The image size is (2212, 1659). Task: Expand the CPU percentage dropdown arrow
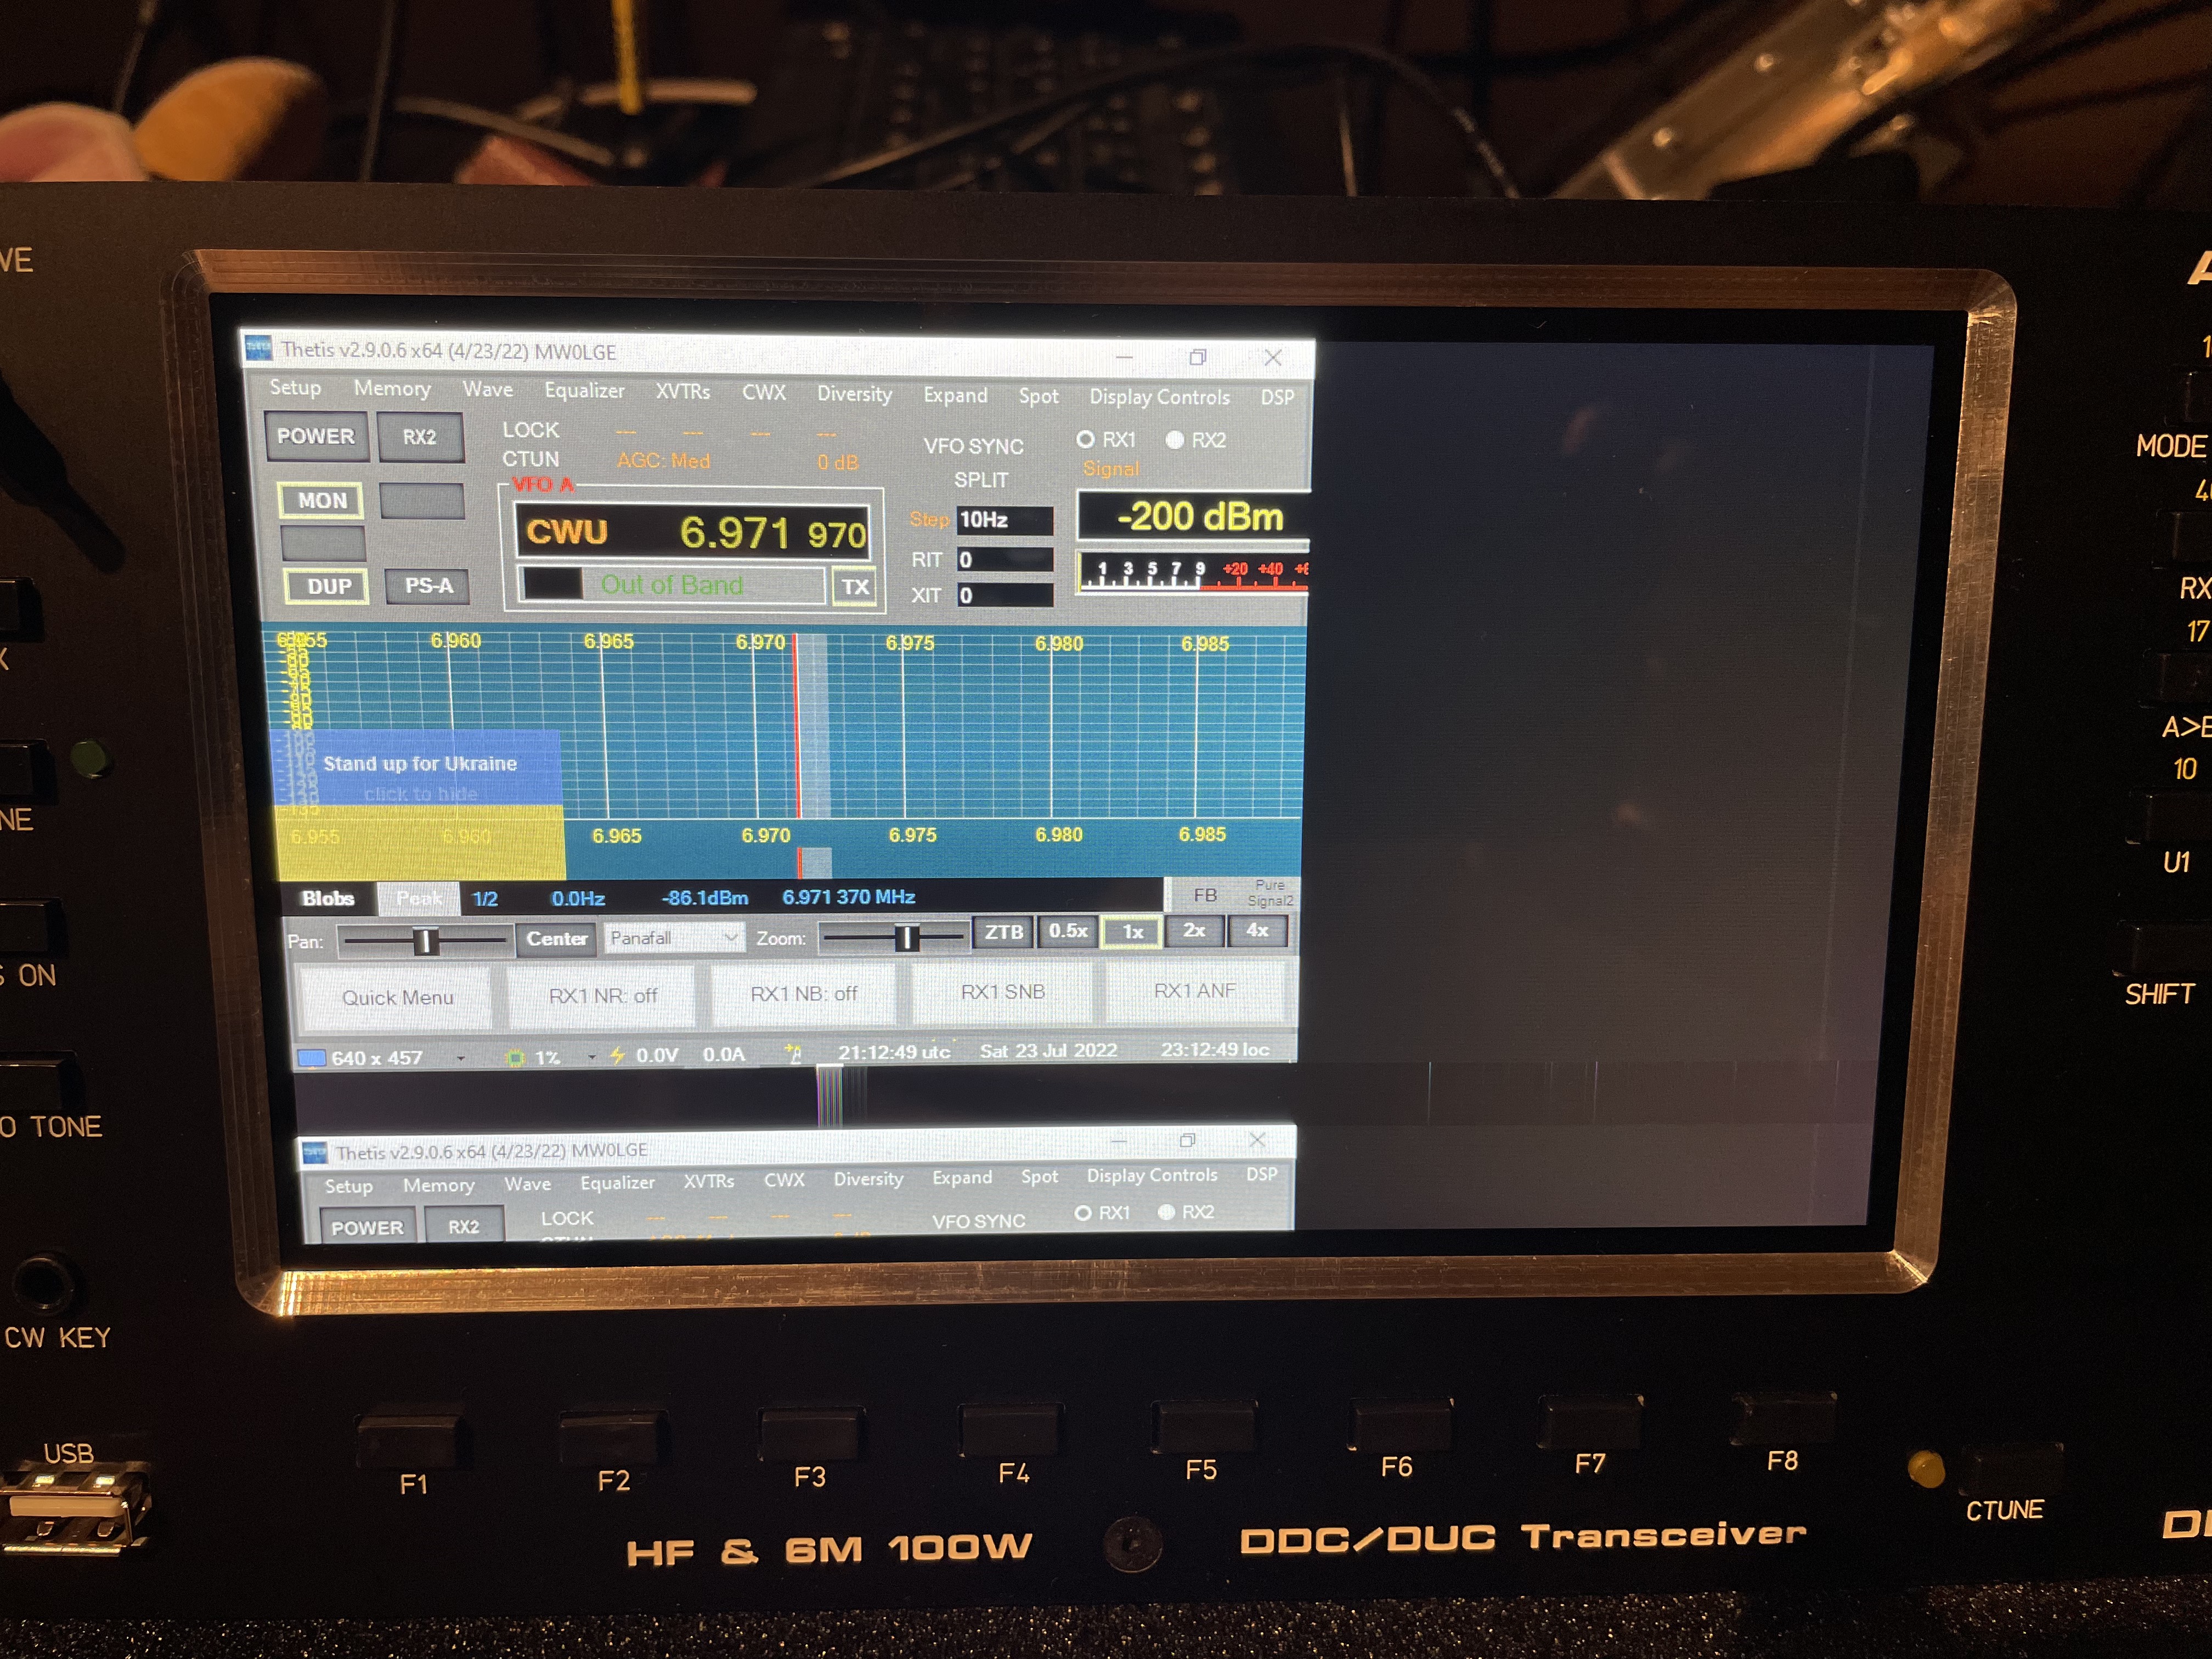coord(592,1057)
